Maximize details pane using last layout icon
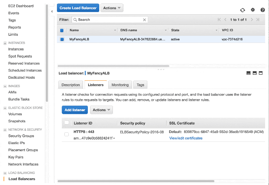The height and width of the screenshot is (185, 269). pos(261,73)
